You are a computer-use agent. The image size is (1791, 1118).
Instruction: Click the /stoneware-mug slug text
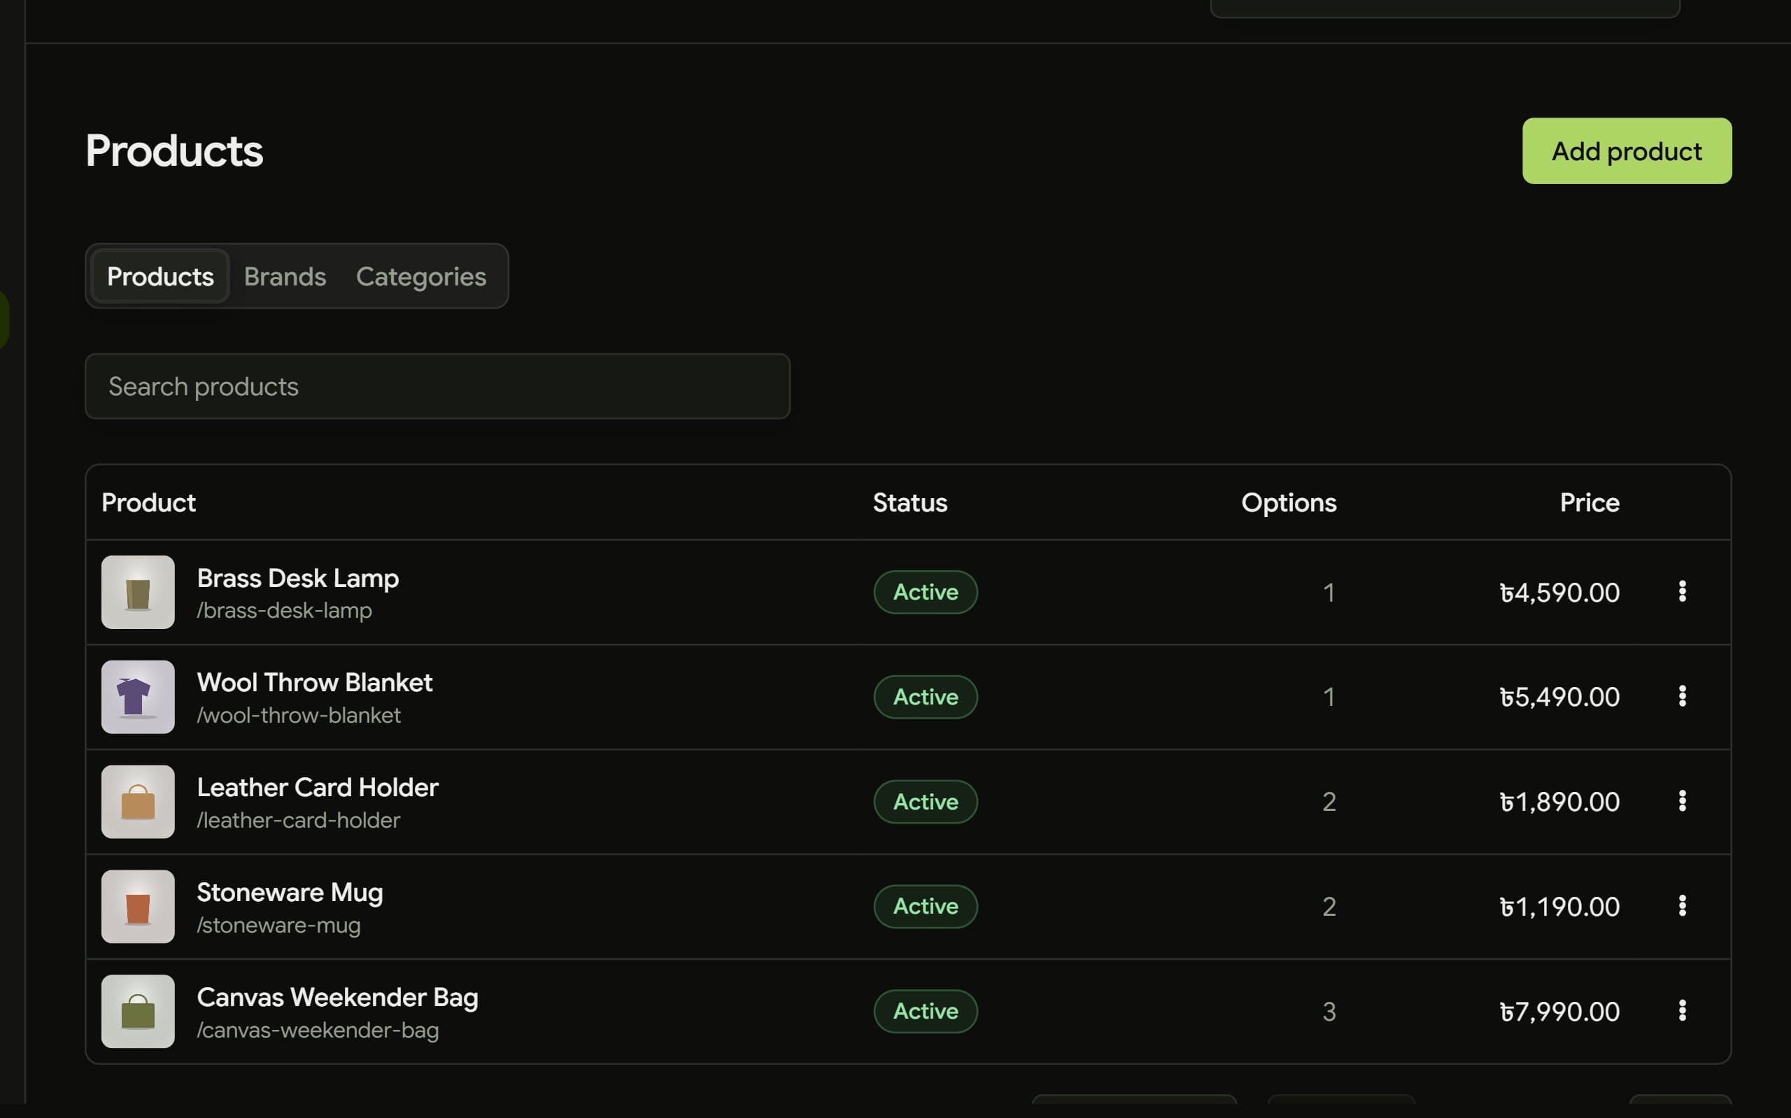point(278,926)
